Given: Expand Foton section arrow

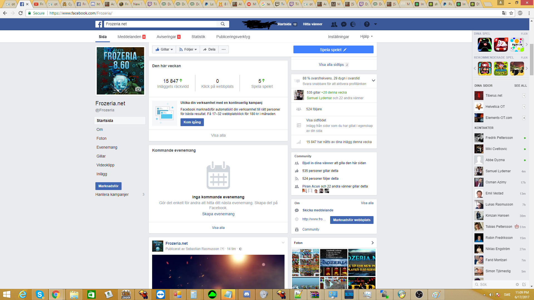Looking at the screenshot, I should pyautogui.click(x=372, y=243).
